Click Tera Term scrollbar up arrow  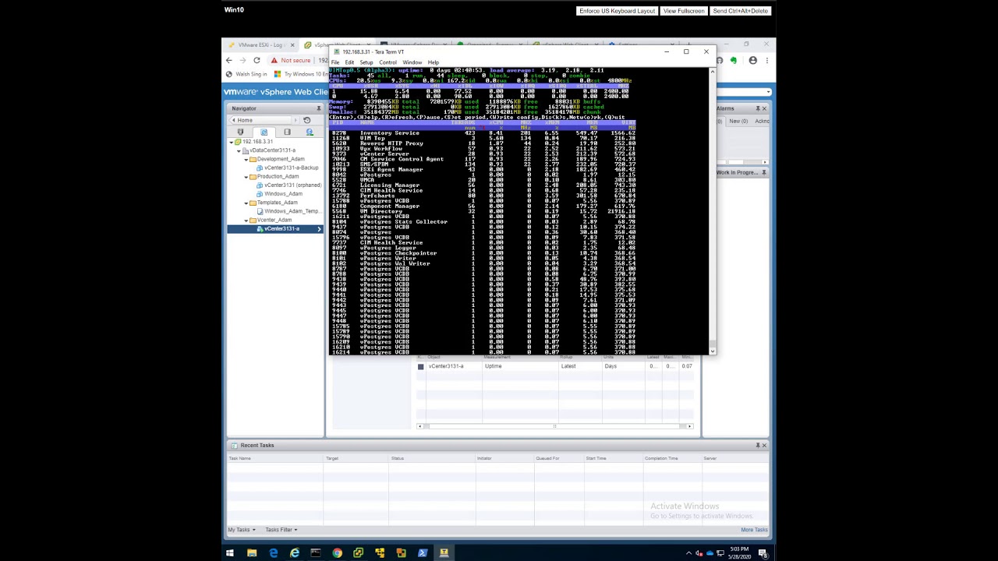[x=712, y=72]
